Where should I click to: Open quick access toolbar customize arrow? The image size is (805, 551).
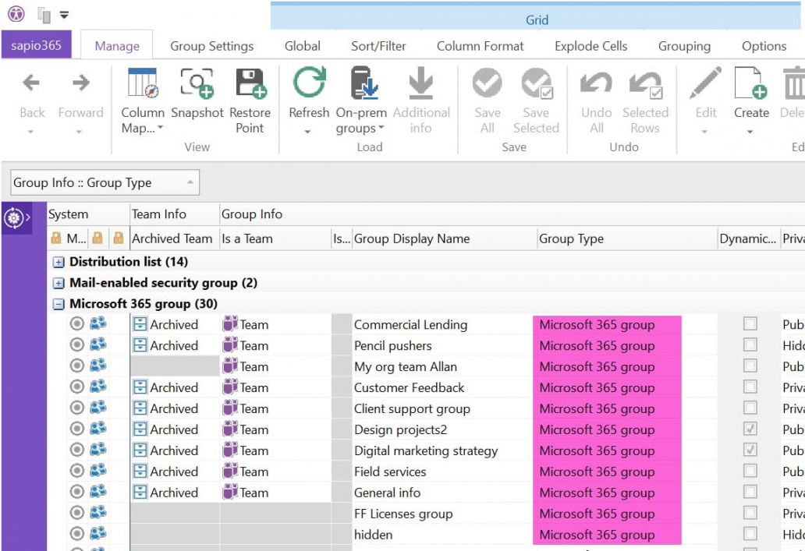pyautogui.click(x=64, y=16)
